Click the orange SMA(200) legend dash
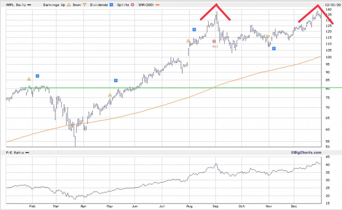The height and width of the screenshot is (210, 342). (x=157, y=5)
